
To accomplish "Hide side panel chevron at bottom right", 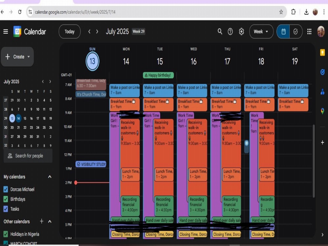I will [322, 235].
